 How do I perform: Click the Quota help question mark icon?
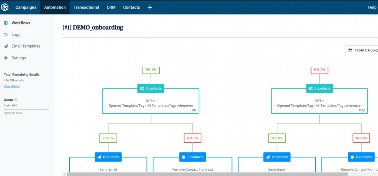pyautogui.click(x=15, y=100)
